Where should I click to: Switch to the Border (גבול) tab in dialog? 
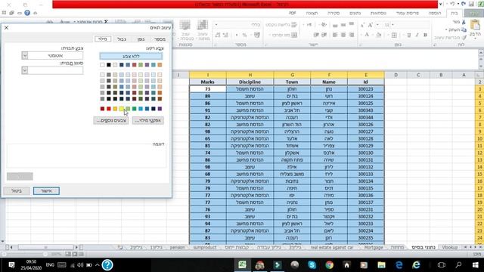[x=122, y=39]
